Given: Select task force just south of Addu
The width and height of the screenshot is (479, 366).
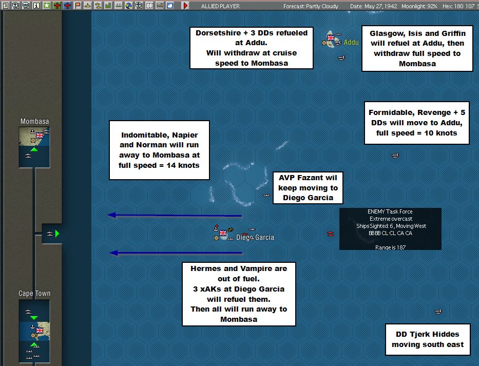Looking at the screenshot, I should pos(341,57).
